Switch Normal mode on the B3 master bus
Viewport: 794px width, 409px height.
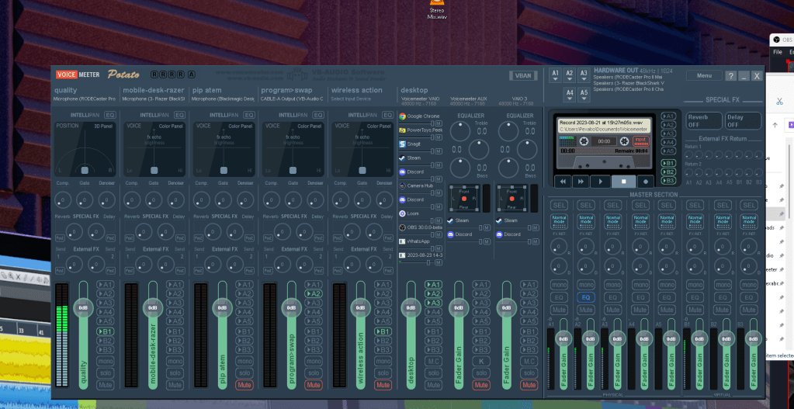tap(749, 221)
